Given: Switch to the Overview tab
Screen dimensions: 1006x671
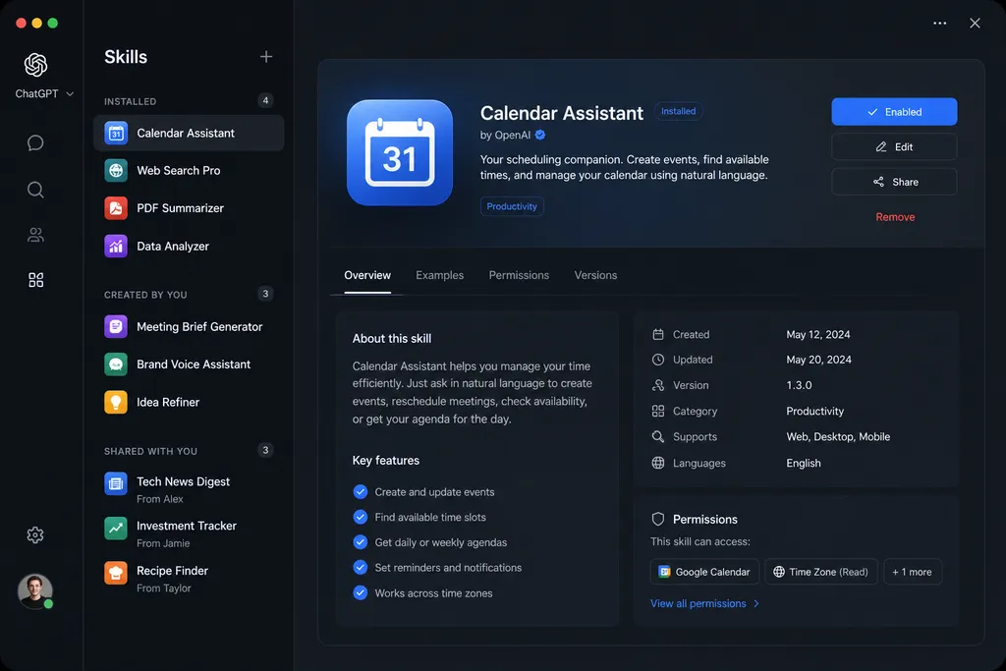Looking at the screenshot, I should (x=367, y=275).
